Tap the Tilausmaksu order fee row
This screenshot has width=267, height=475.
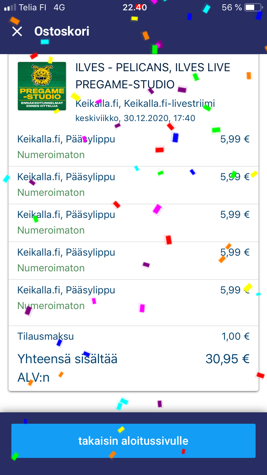133,336
